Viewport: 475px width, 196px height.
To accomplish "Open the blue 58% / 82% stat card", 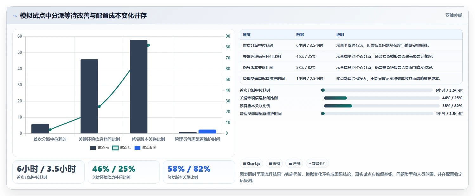I will [199, 172].
